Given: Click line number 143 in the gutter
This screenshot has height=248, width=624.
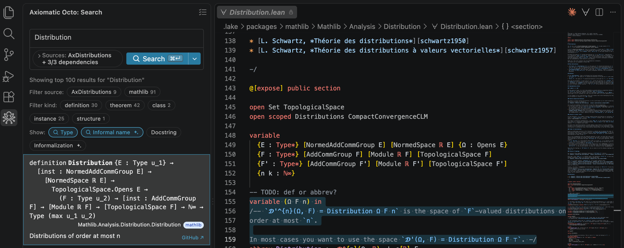Looking at the screenshot, I should click(230, 88).
